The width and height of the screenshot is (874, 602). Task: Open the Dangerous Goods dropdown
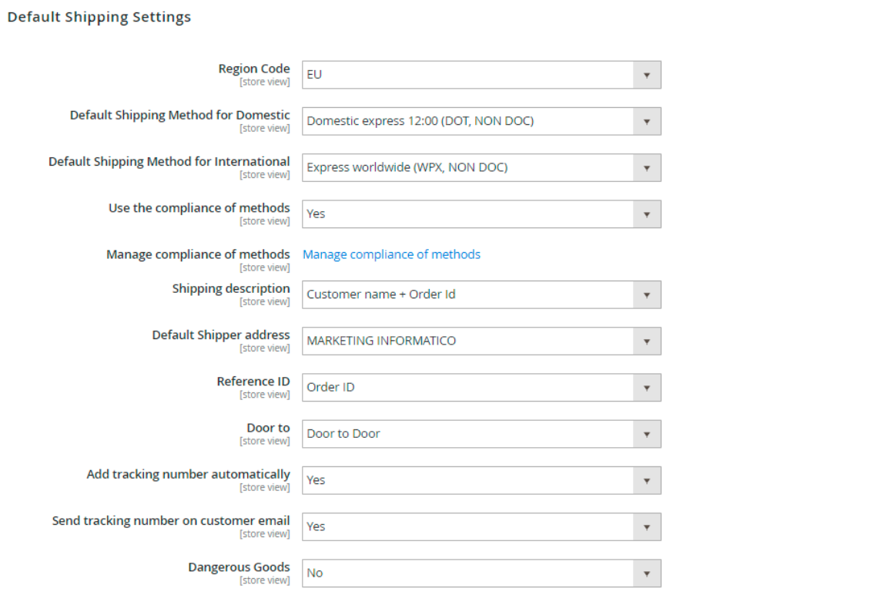(481, 573)
